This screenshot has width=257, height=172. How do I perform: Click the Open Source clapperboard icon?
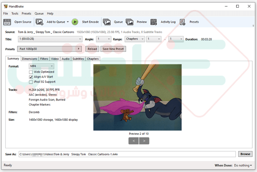point(7,22)
